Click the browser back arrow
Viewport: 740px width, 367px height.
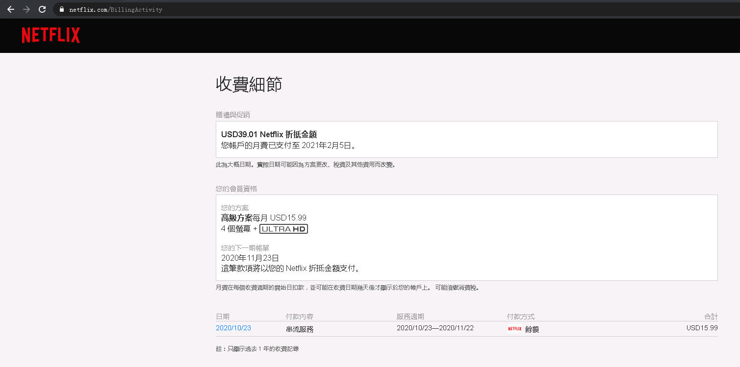[11, 9]
